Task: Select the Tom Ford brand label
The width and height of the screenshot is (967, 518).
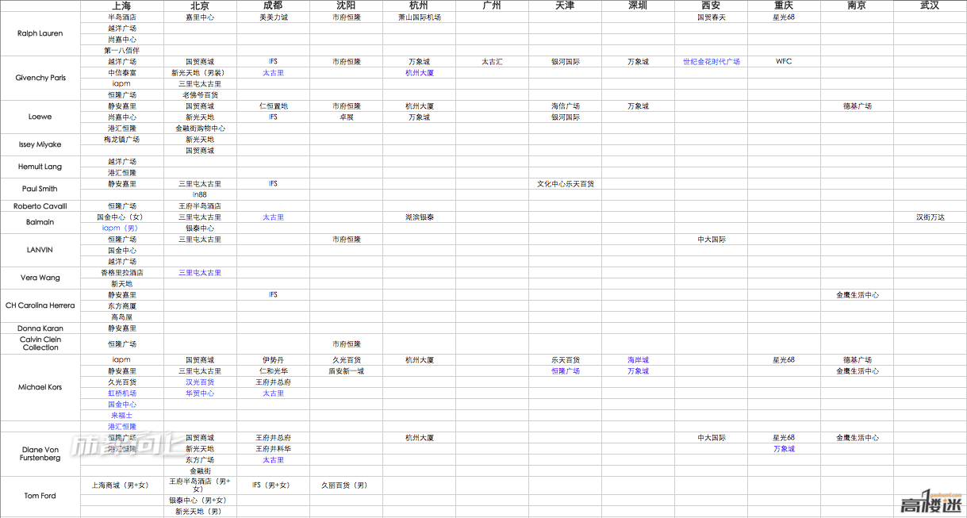Action: point(40,496)
